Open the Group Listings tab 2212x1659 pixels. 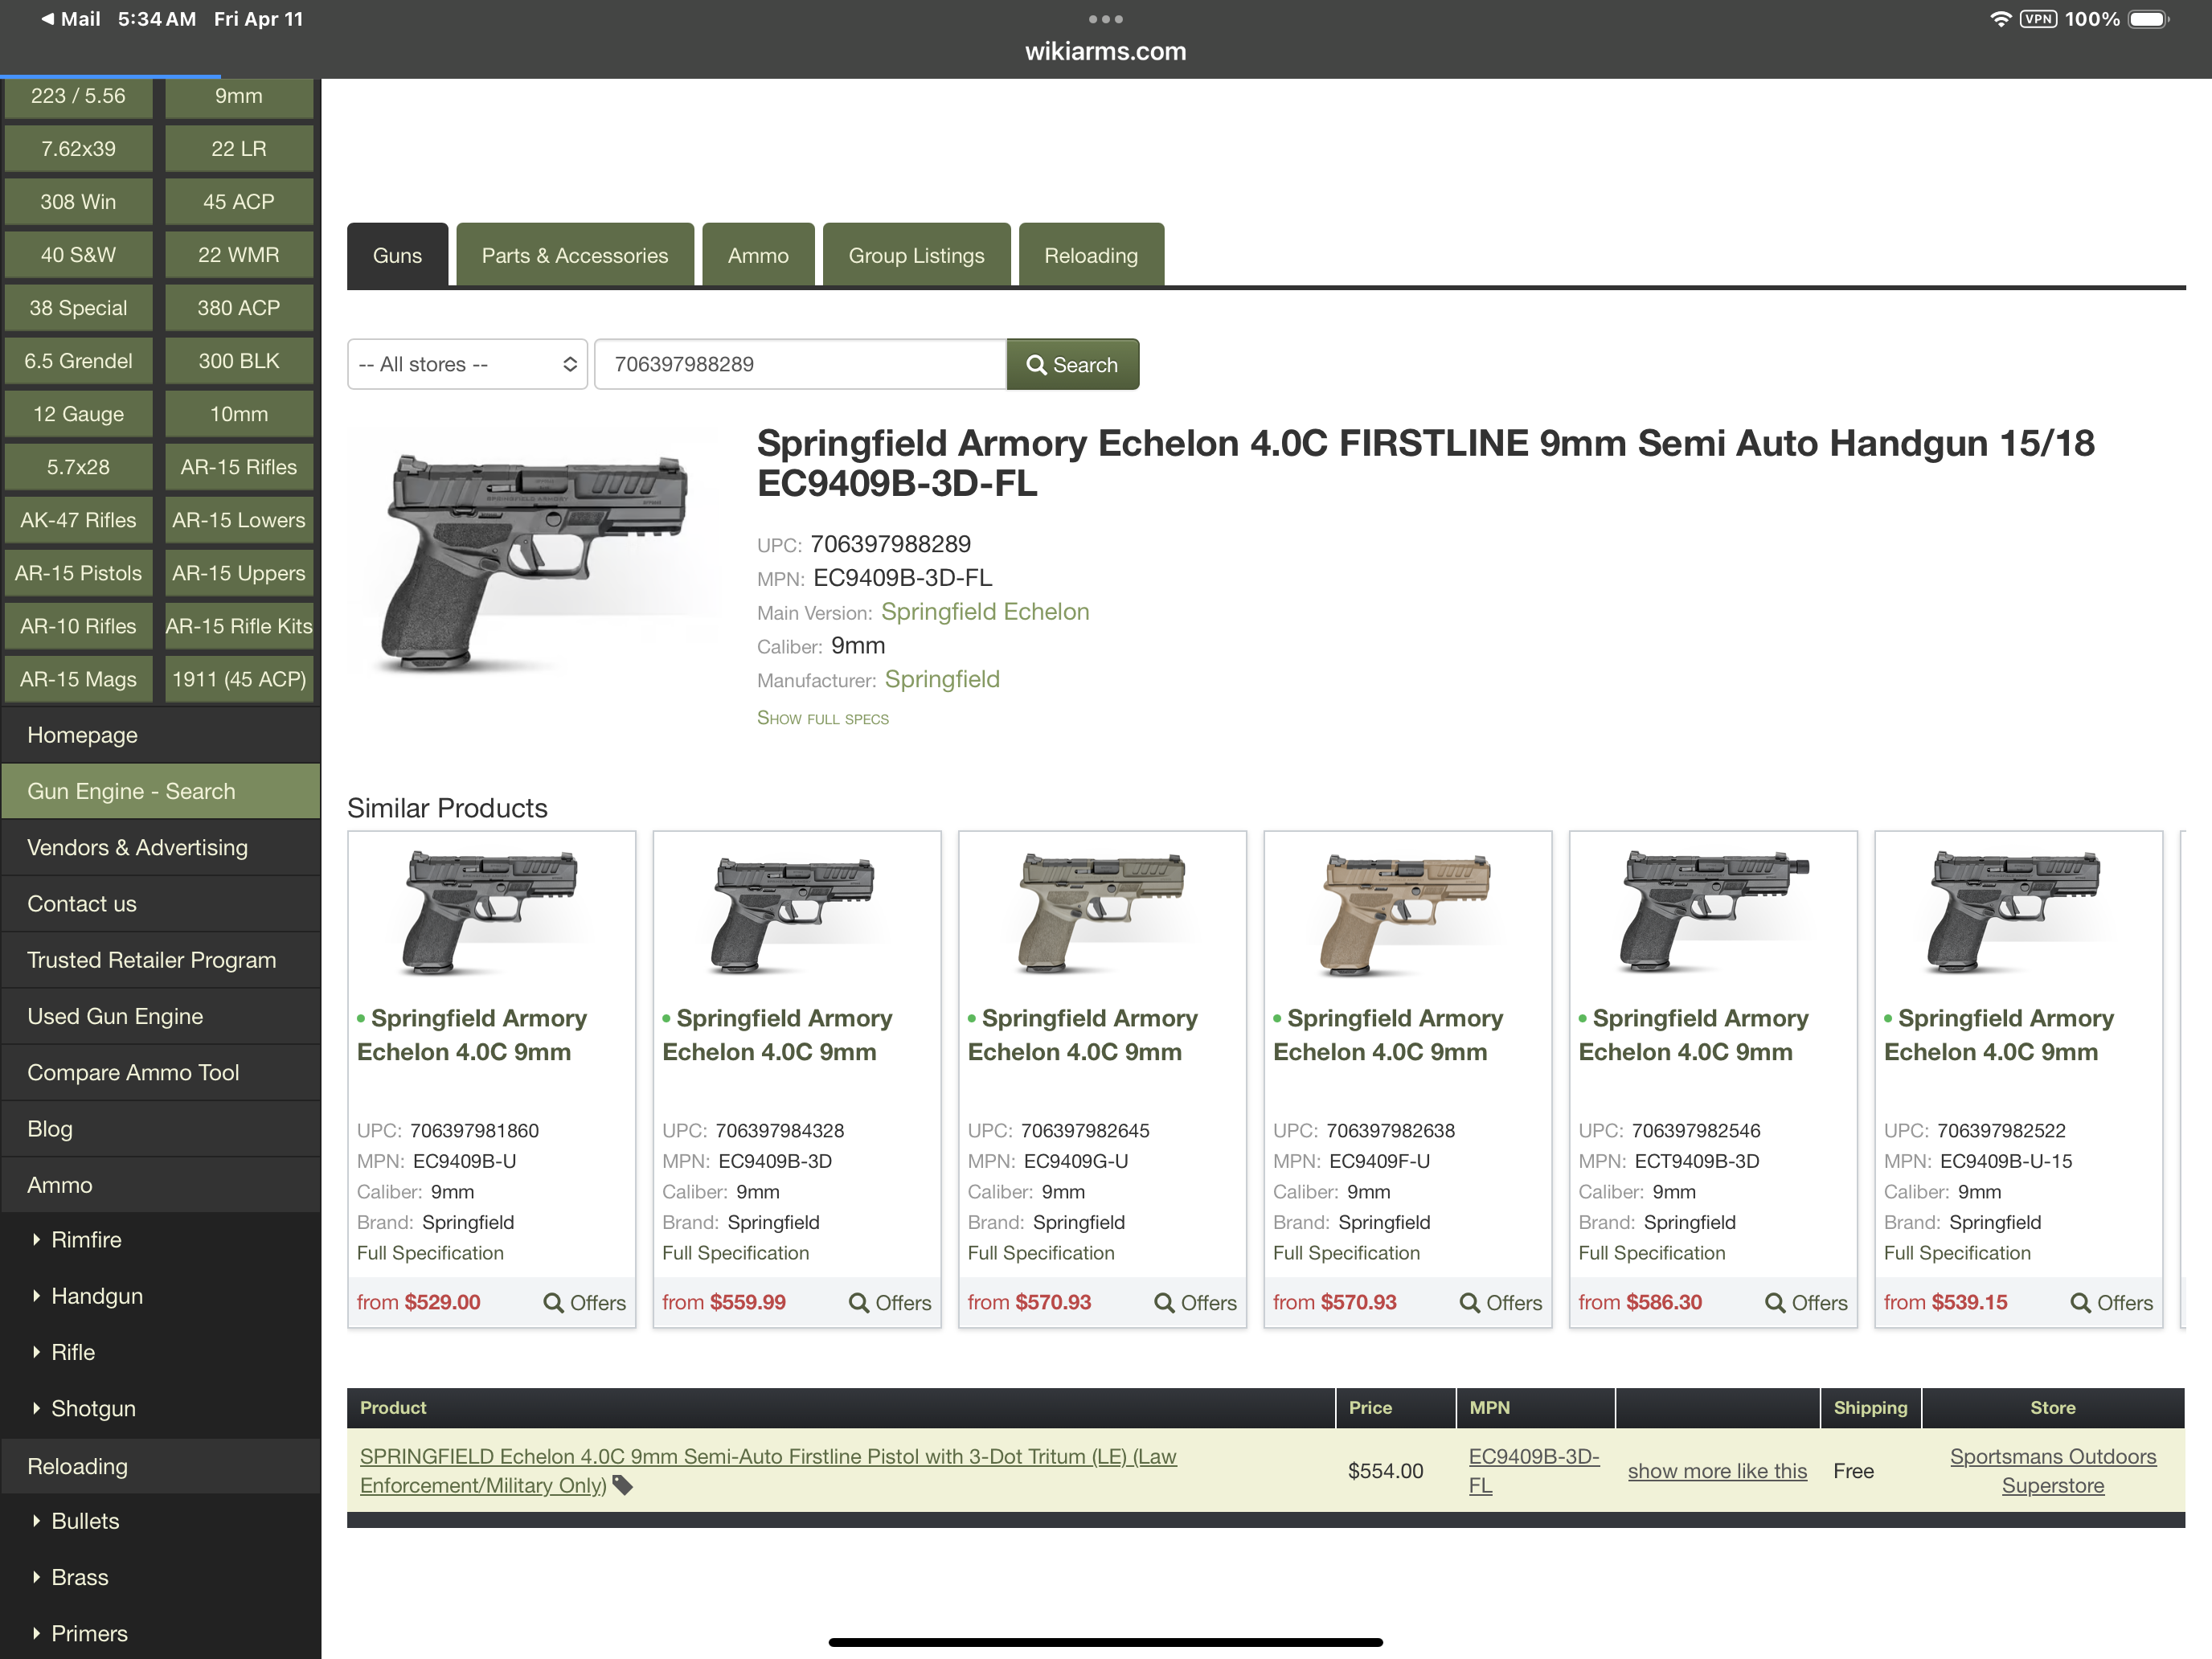(x=916, y=255)
